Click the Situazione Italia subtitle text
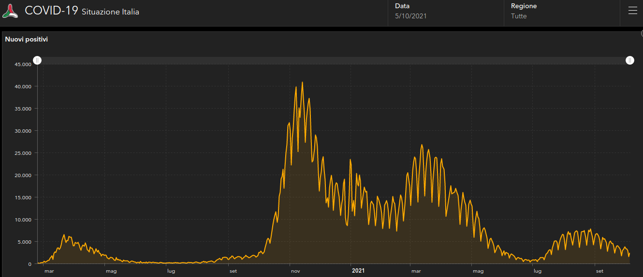The image size is (643, 277). [x=110, y=12]
